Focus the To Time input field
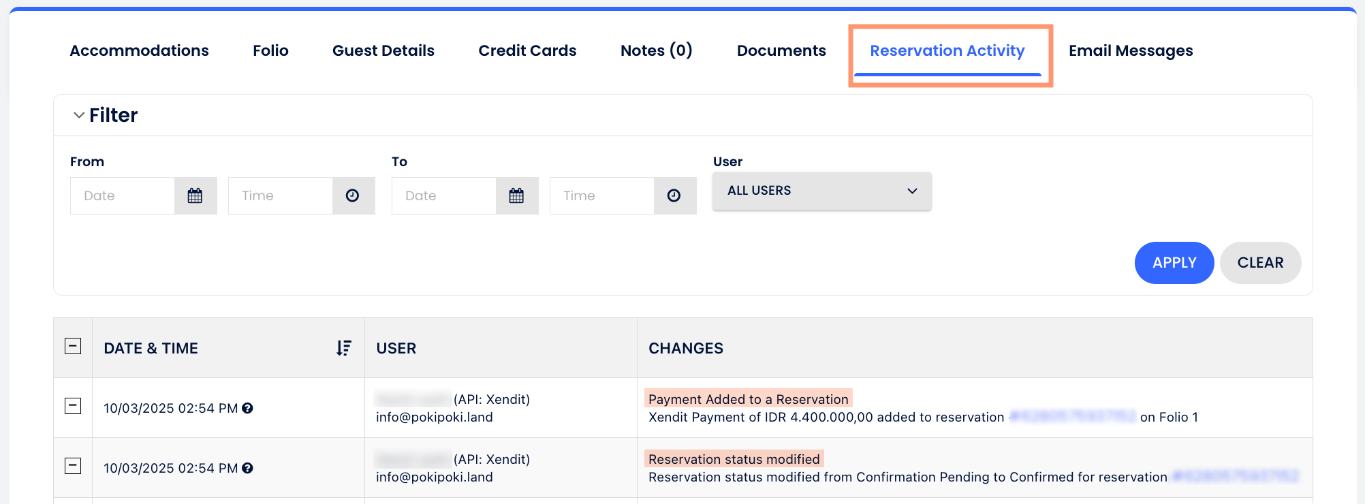The height and width of the screenshot is (504, 1365). [x=601, y=196]
